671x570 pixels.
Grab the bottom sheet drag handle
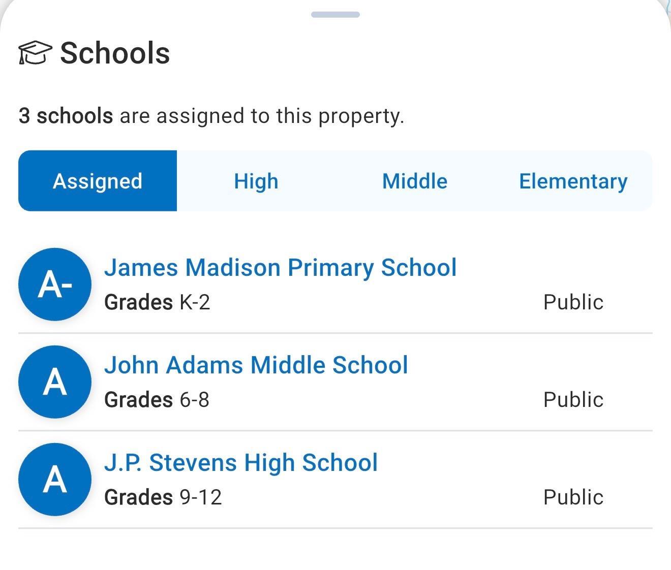point(335,15)
